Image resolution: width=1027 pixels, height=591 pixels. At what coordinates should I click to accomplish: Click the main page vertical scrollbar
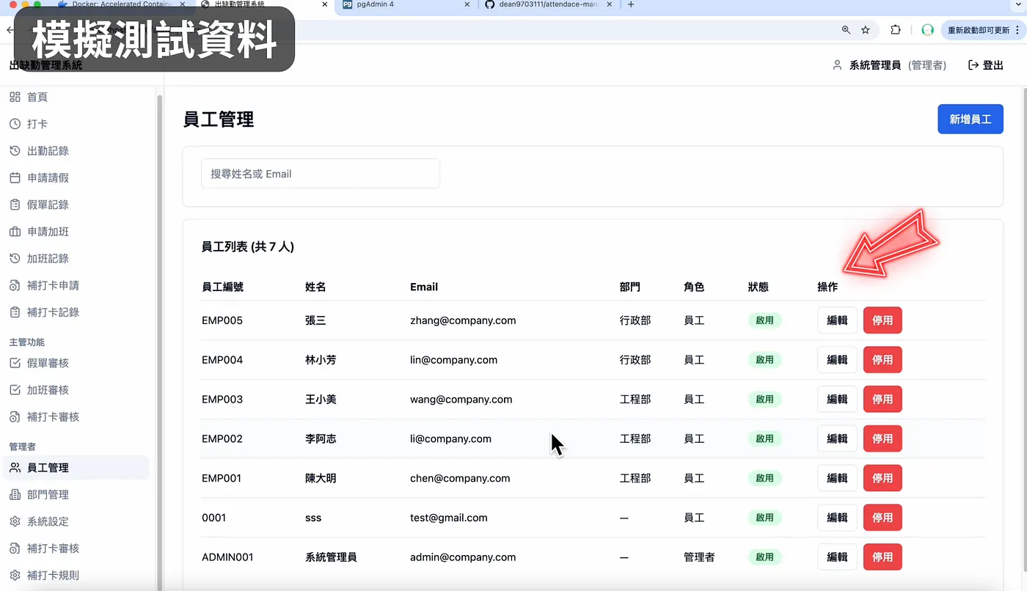(x=1023, y=330)
